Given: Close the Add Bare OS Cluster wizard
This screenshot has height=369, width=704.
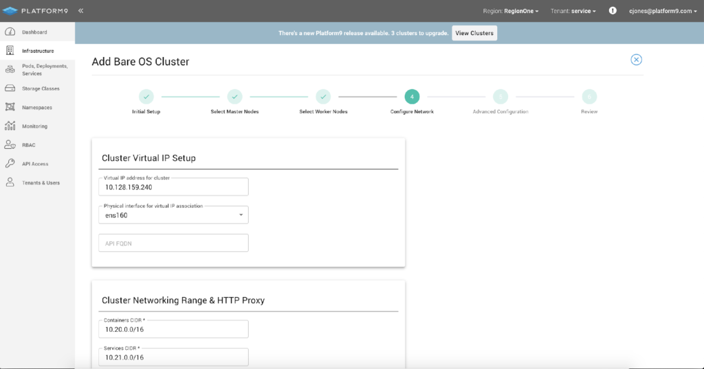Looking at the screenshot, I should click(x=636, y=60).
